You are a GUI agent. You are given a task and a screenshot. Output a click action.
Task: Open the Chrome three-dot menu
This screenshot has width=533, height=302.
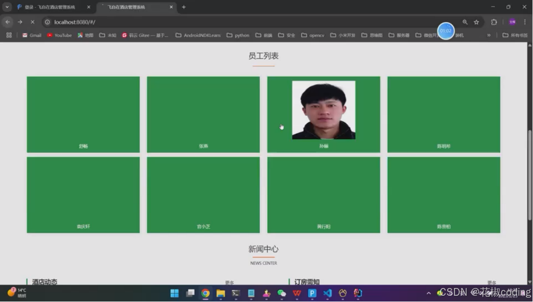pyautogui.click(x=525, y=22)
